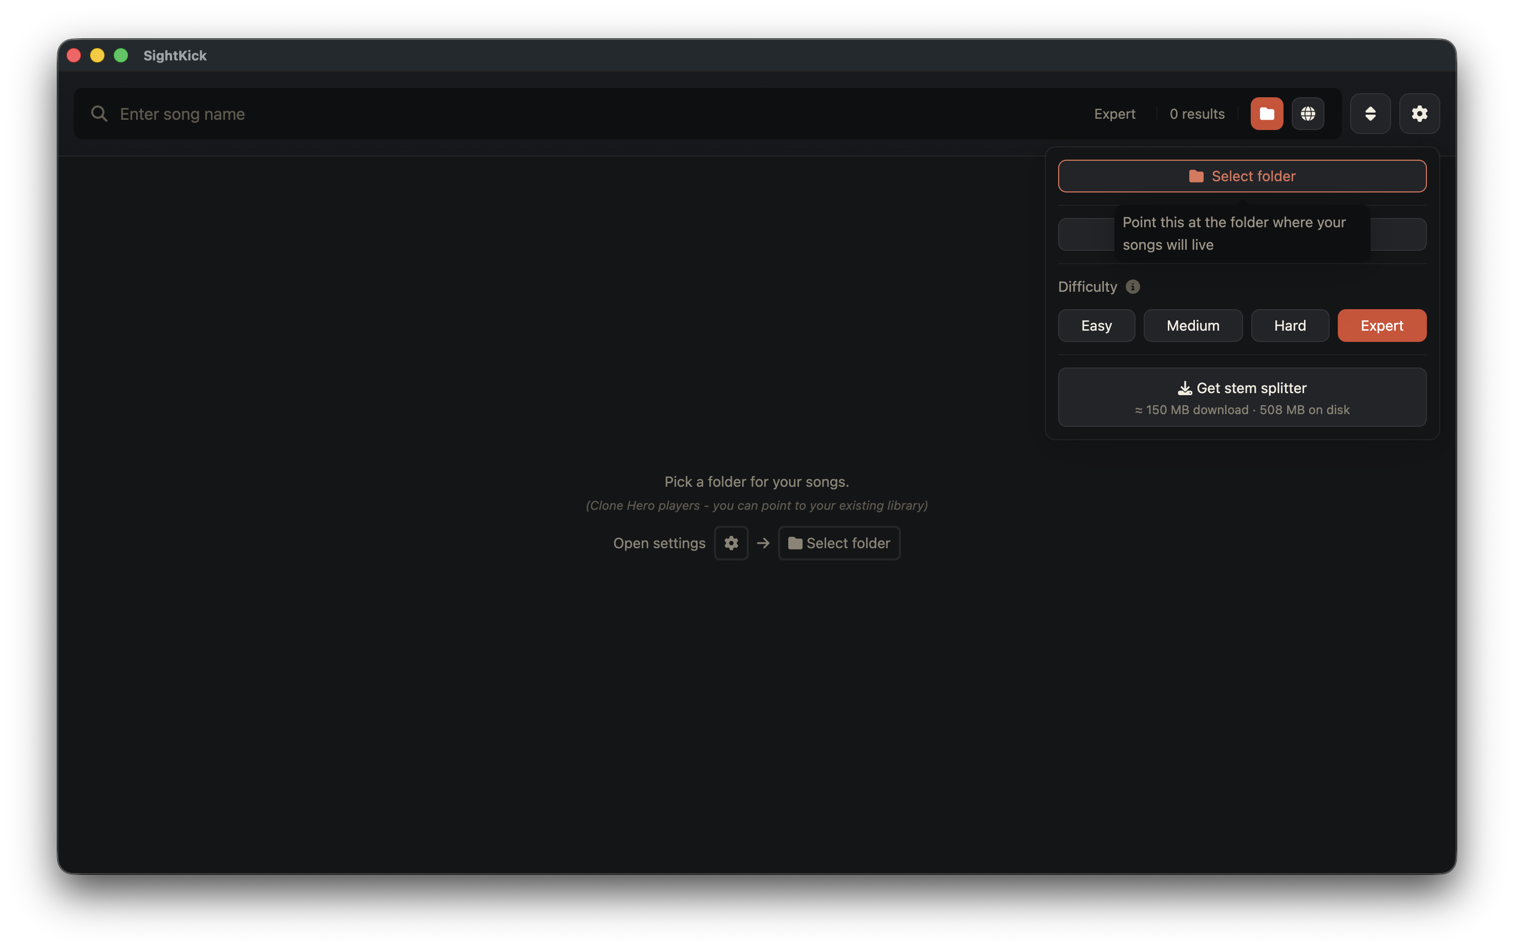This screenshot has width=1514, height=950.
Task: Minimize the SightKick window
Action: (97, 55)
